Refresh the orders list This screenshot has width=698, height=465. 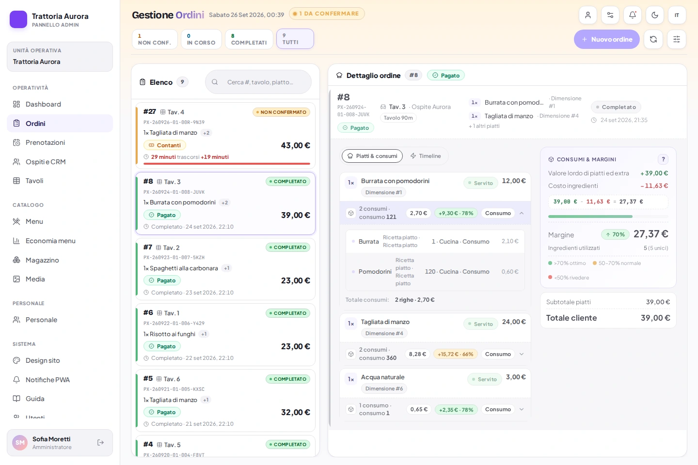653,39
